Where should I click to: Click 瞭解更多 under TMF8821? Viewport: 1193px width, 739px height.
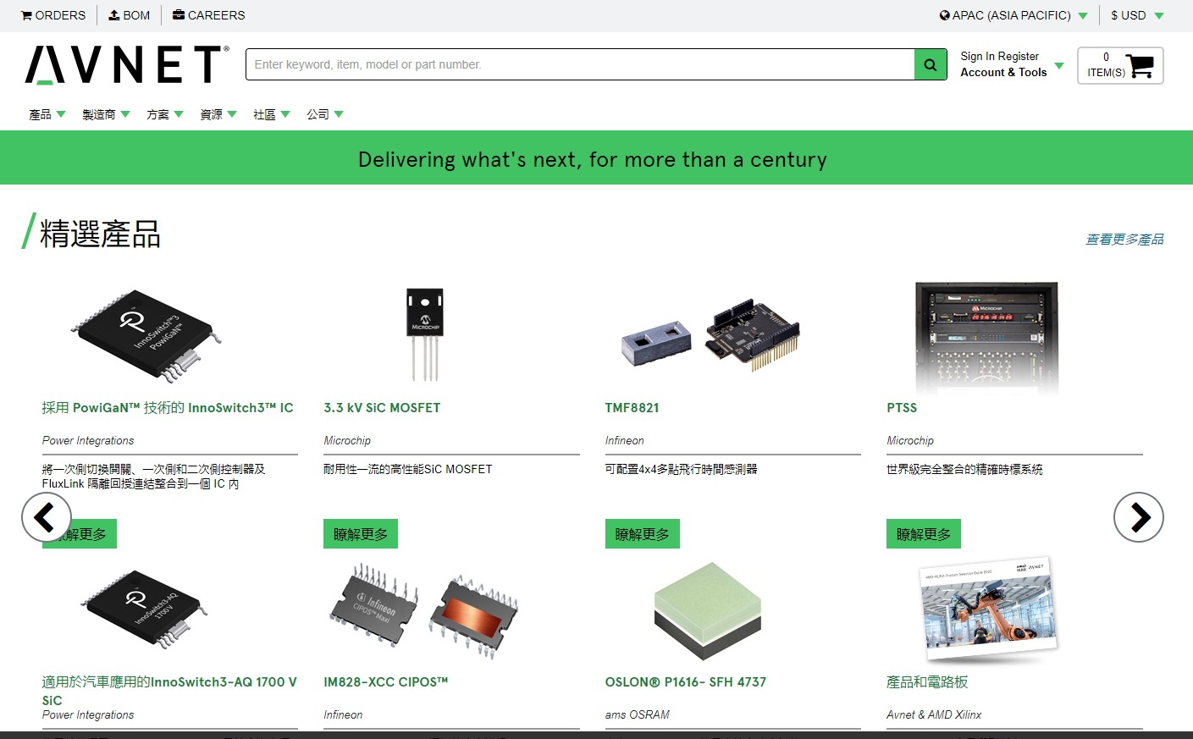pos(643,534)
